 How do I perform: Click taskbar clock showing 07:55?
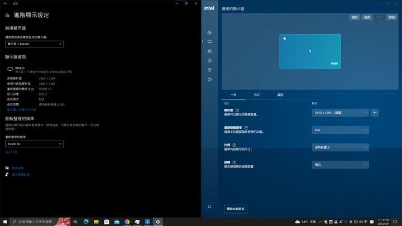click(x=383, y=222)
